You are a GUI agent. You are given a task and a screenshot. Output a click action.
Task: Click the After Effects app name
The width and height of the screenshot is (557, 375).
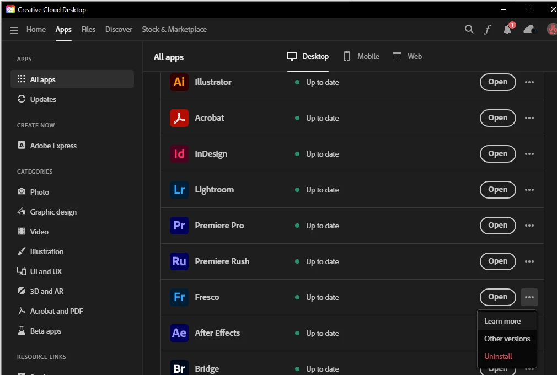pos(217,333)
